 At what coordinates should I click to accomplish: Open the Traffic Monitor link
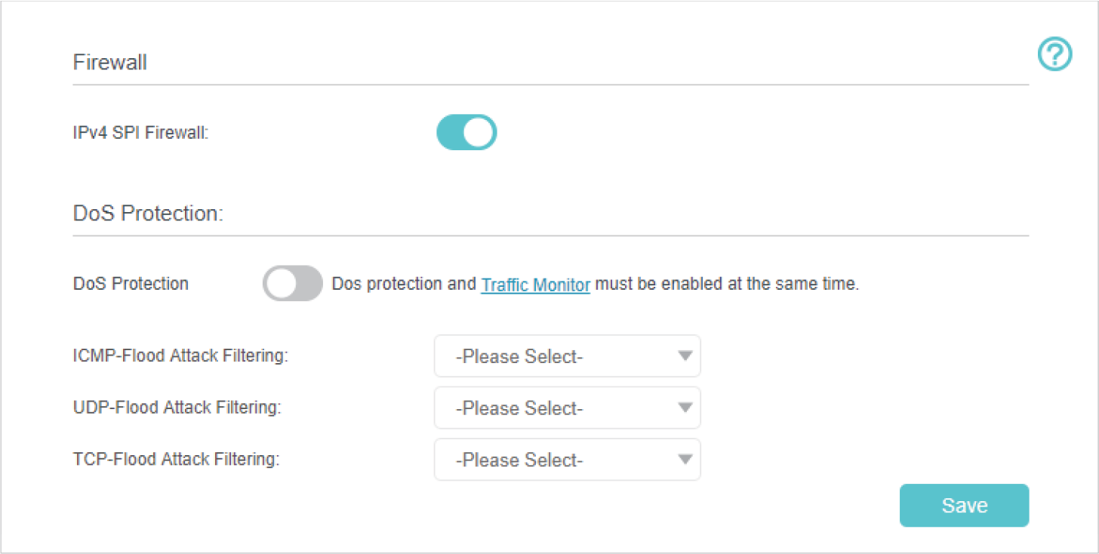tap(535, 285)
